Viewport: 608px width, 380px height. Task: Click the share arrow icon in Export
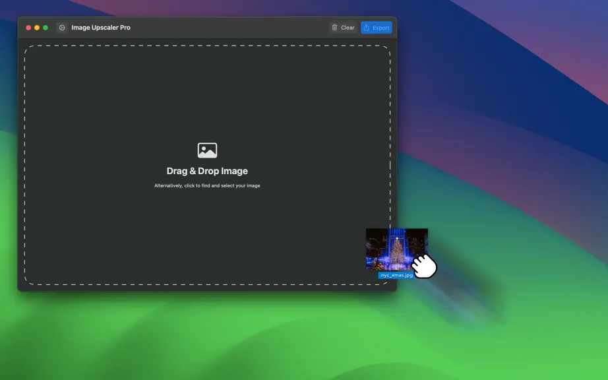(367, 28)
